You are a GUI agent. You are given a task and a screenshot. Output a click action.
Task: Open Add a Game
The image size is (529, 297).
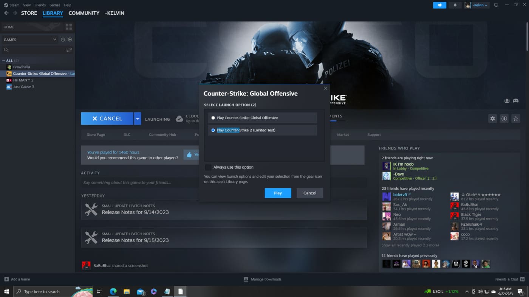point(17,279)
